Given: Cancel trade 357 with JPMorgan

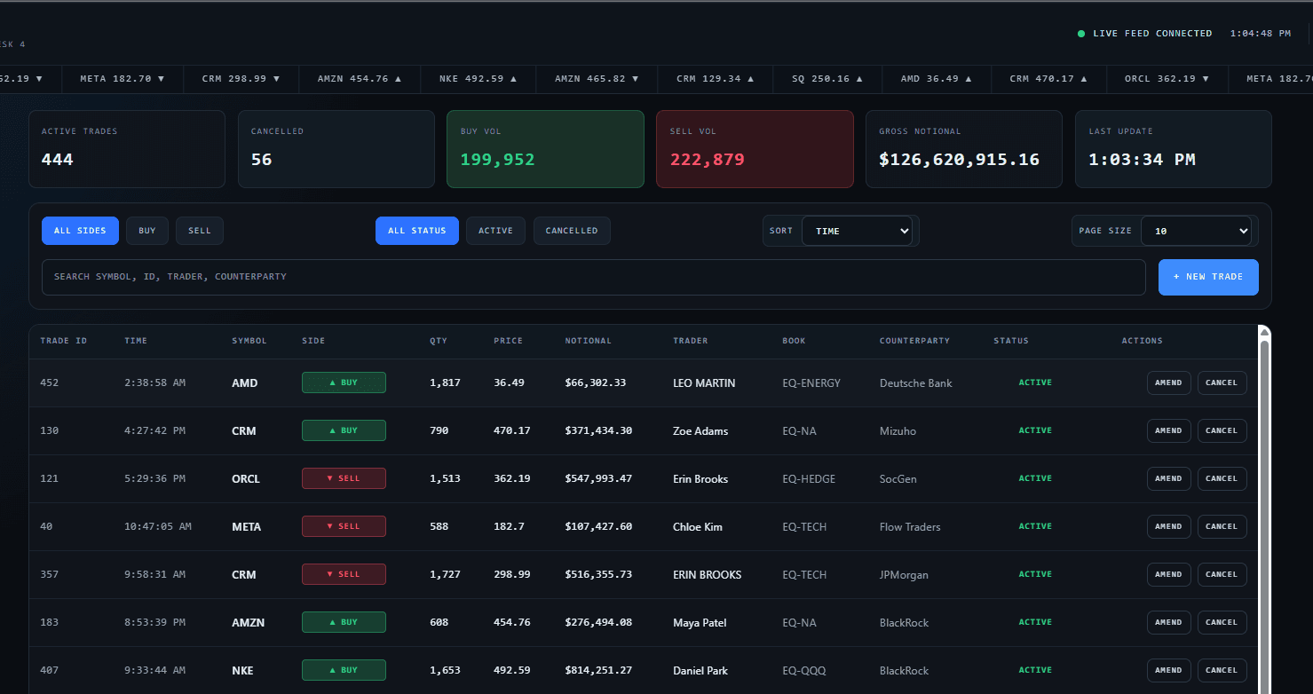Looking at the screenshot, I should [1222, 575].
